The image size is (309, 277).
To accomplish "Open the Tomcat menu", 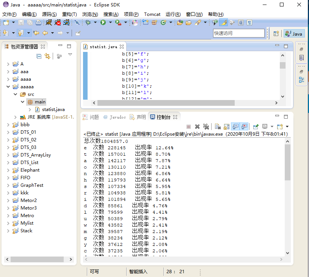I will click(152, 14).
